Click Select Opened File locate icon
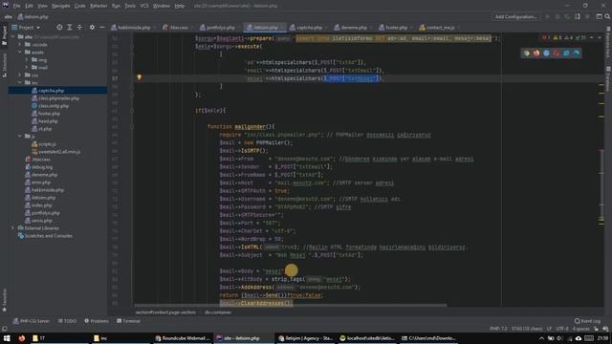The width and height of the screenshot is (612, 344). pyautogui.click(x=59, y=28)
